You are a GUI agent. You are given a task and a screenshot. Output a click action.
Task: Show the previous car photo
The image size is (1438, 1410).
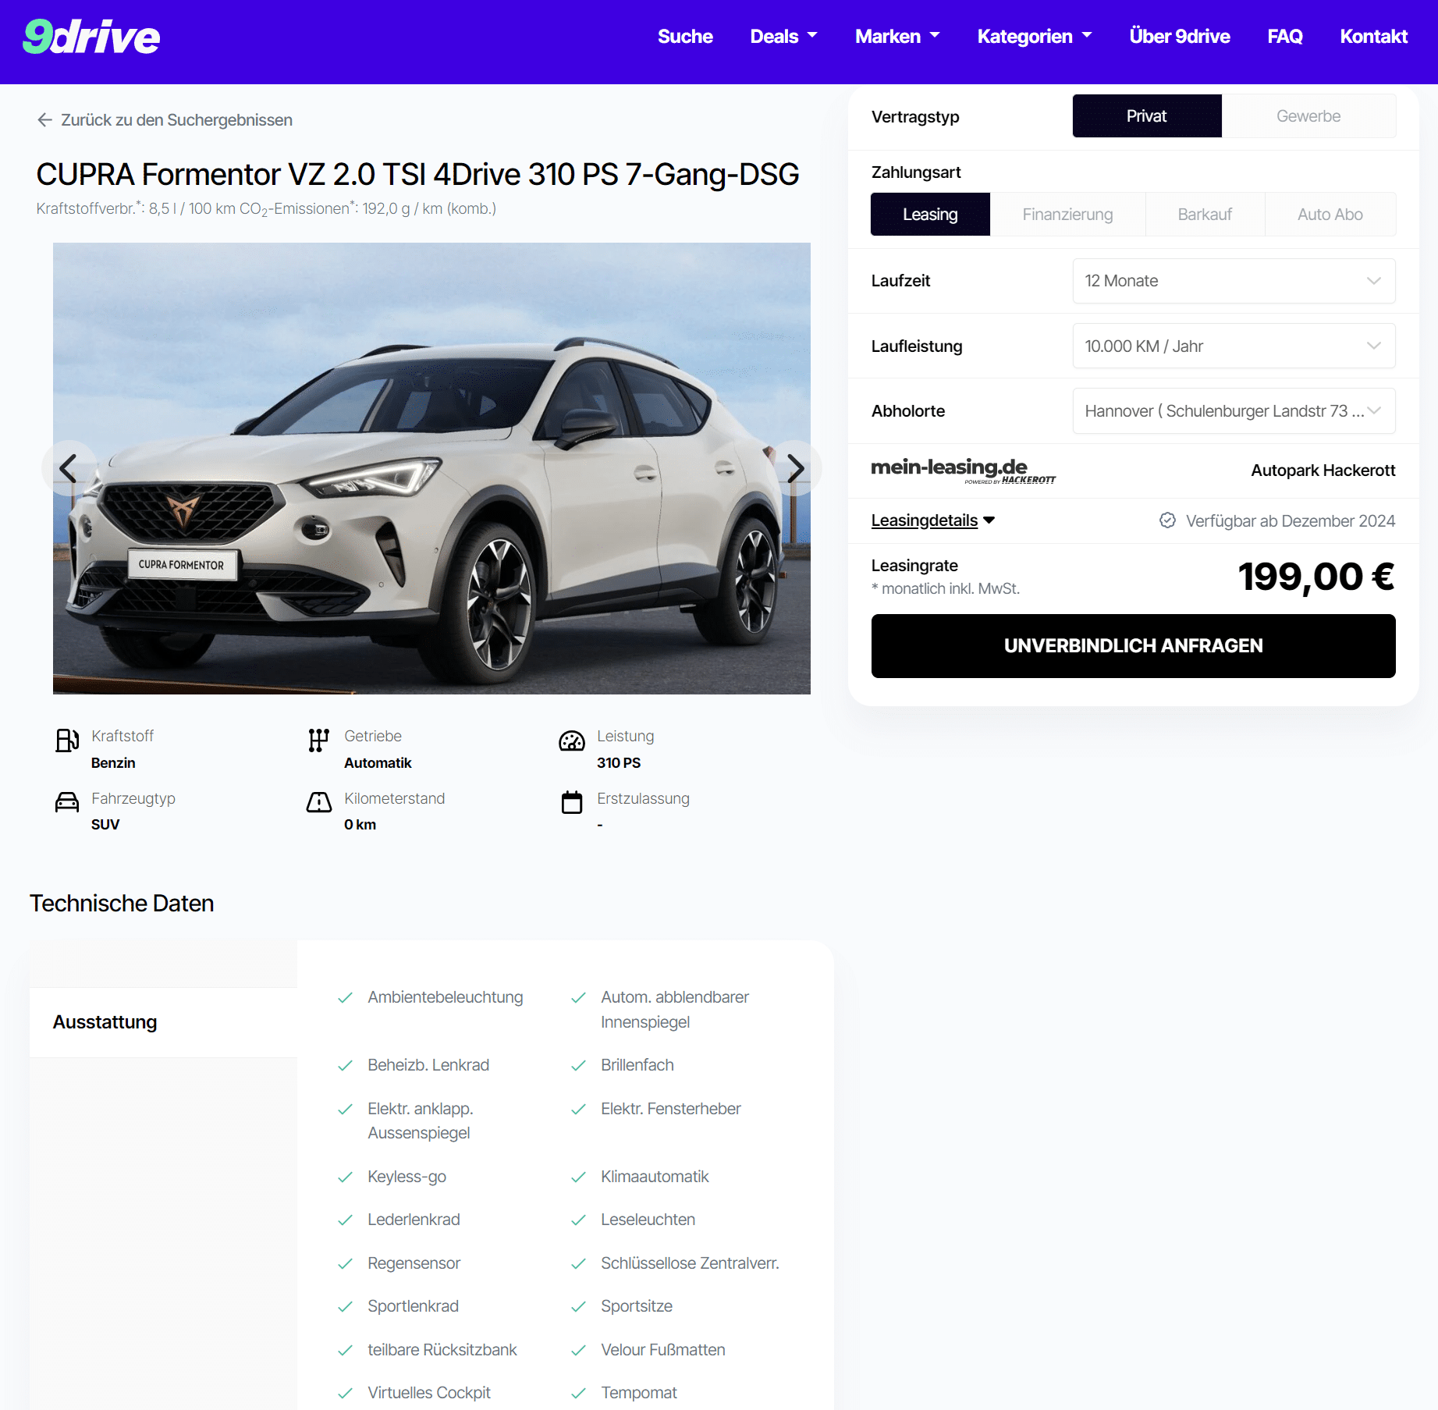(x=69, y=468)
